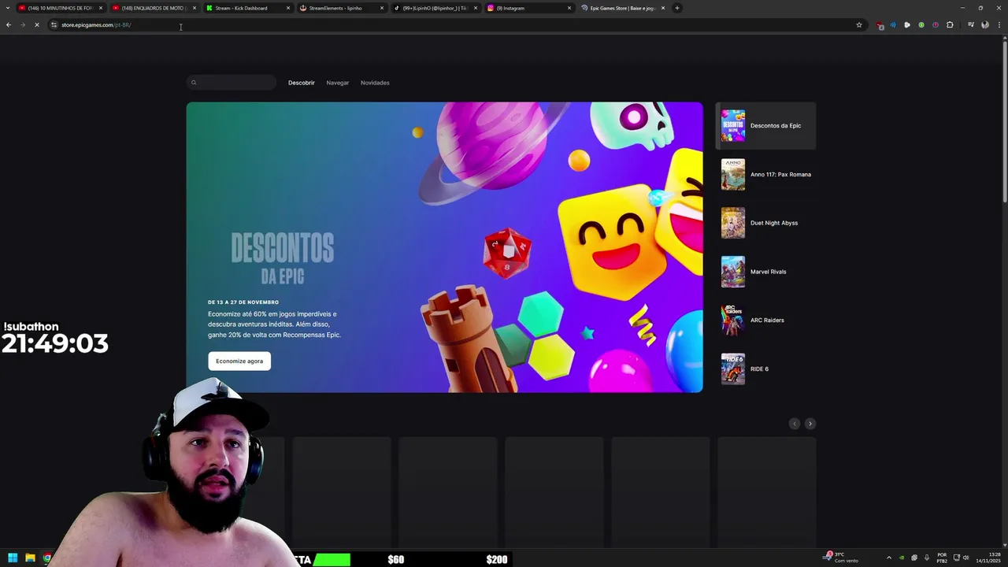Open the Chrome media control icon

click(971, 24)
